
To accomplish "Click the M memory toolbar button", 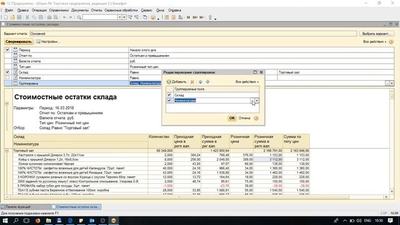I will 188,17.
